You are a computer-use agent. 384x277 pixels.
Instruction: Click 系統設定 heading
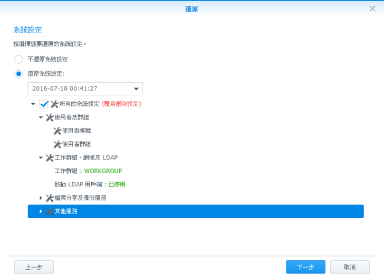(x=27, y=30)
